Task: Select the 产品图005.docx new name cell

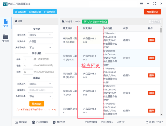Action: pyautogui.click(x=89, y=110)
